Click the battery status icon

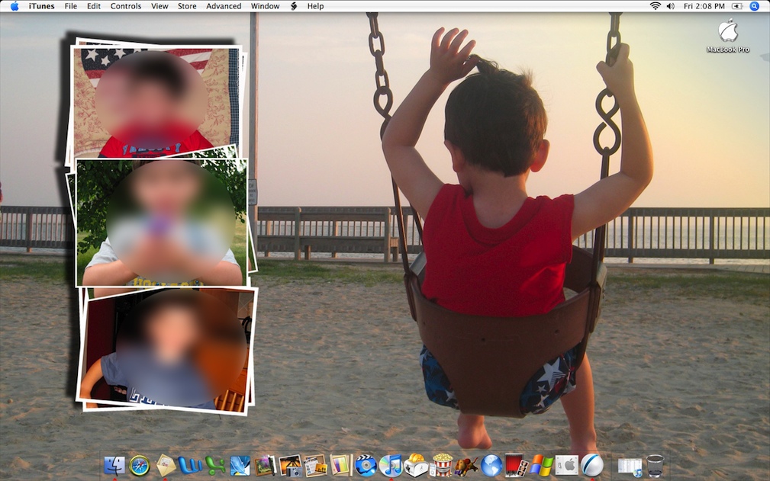point(737,6)
